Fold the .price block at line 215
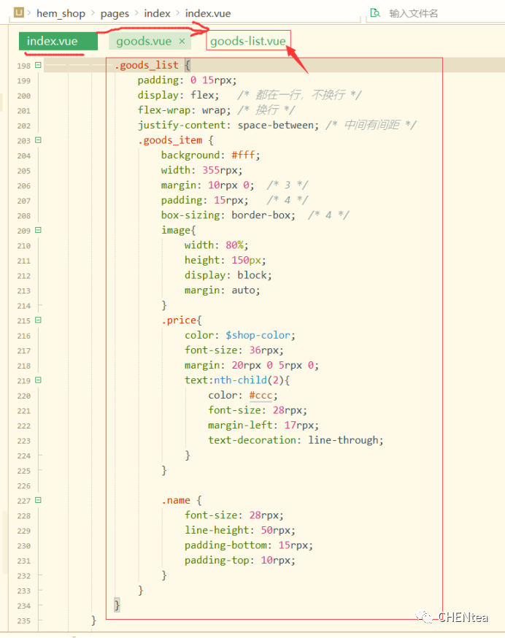The height and width of the screenshot is (638, 505). pyautogui.click(x=38, y=320)
